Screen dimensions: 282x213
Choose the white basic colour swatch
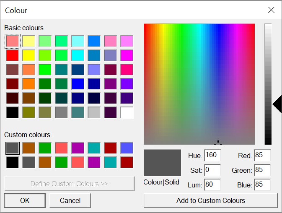tap(127, 112)
